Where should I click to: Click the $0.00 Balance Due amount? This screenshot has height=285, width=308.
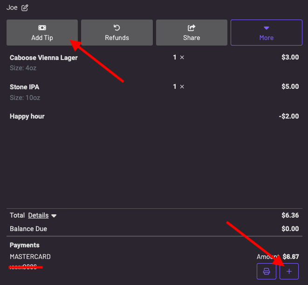(x=290, y=229)
